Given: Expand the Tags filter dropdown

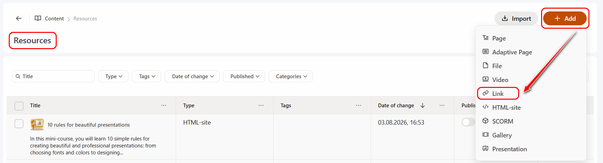Looking at the screenshot, I should (146, 76).
